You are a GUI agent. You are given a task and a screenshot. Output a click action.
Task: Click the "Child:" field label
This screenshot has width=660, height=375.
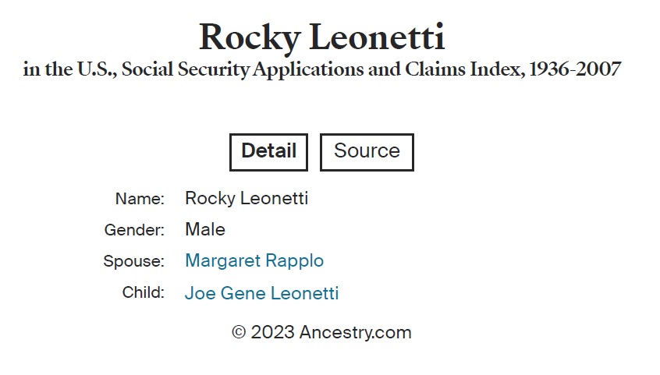[144, 293]
